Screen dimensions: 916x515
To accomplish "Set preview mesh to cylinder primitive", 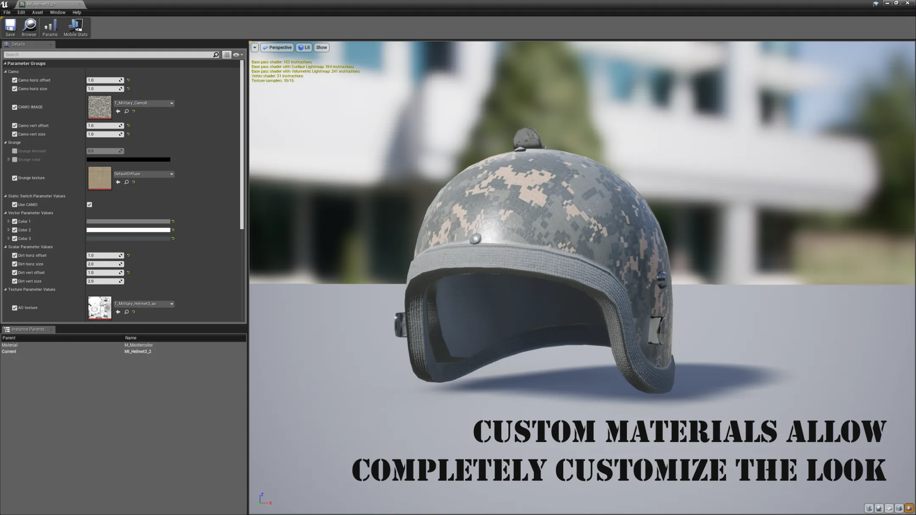I will 869,508.
